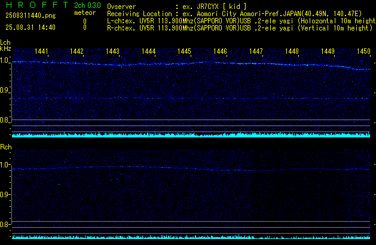Click the Lch cyan signal level strip

coord(191,135)
